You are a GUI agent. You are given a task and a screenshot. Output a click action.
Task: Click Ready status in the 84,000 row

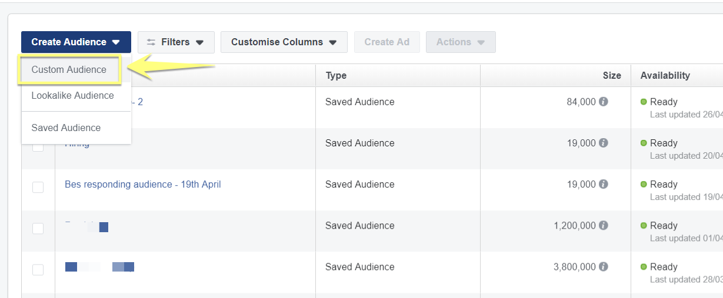click(664, 102)
